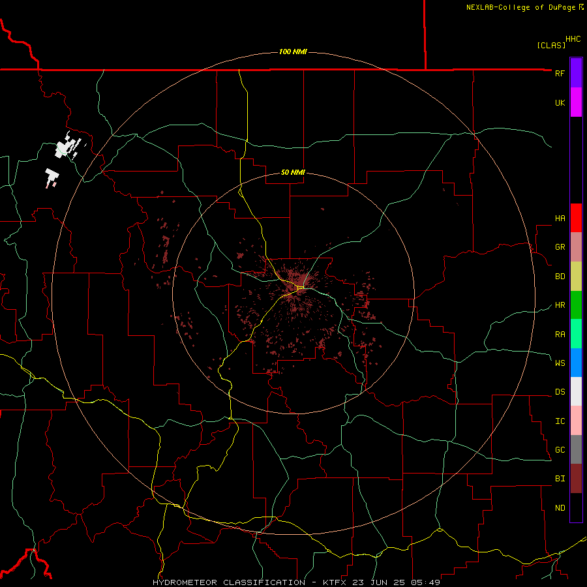Pick the WS blue legend swatch
This screenshot has height=587, width=587.
tap(576, 363)
